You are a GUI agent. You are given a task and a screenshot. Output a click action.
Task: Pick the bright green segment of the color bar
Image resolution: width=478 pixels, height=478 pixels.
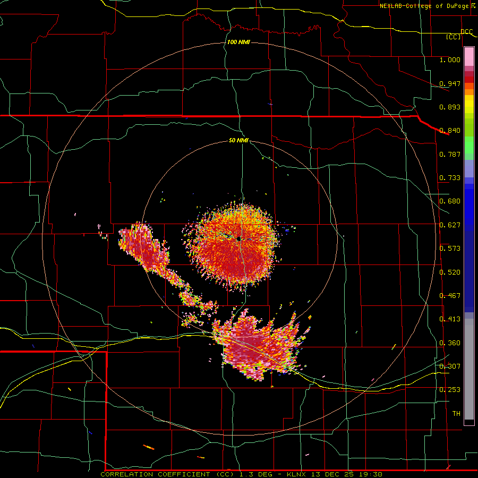[469, 145]
